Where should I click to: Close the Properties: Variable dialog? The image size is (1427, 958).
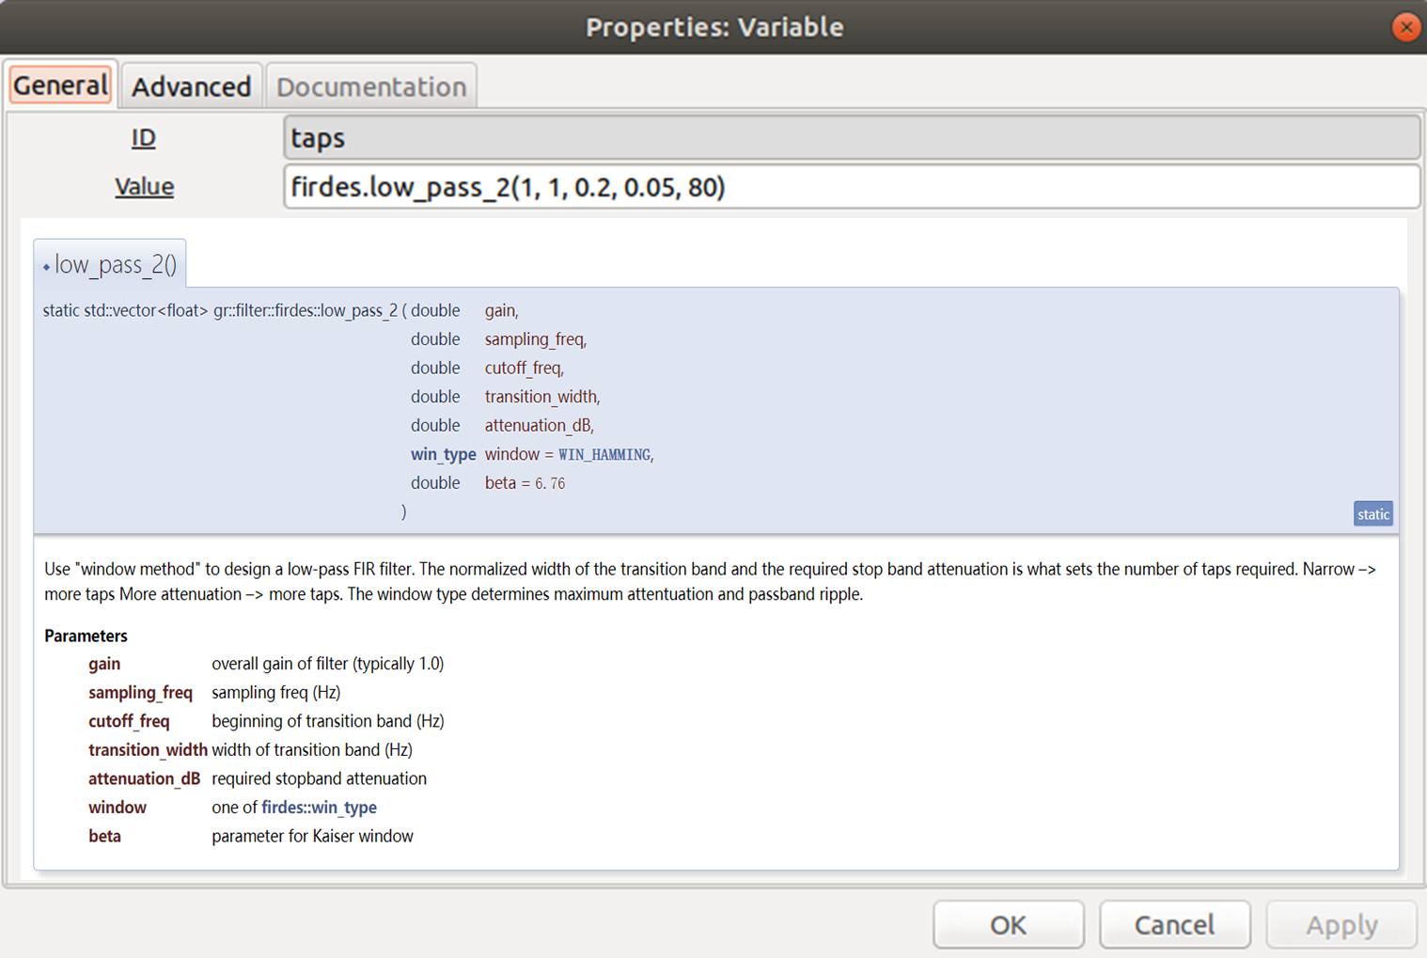pyautogui.click(x=1405, y=27)
